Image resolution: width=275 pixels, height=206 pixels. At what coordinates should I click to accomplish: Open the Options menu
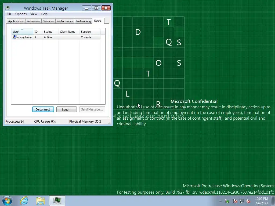(21, 14)
